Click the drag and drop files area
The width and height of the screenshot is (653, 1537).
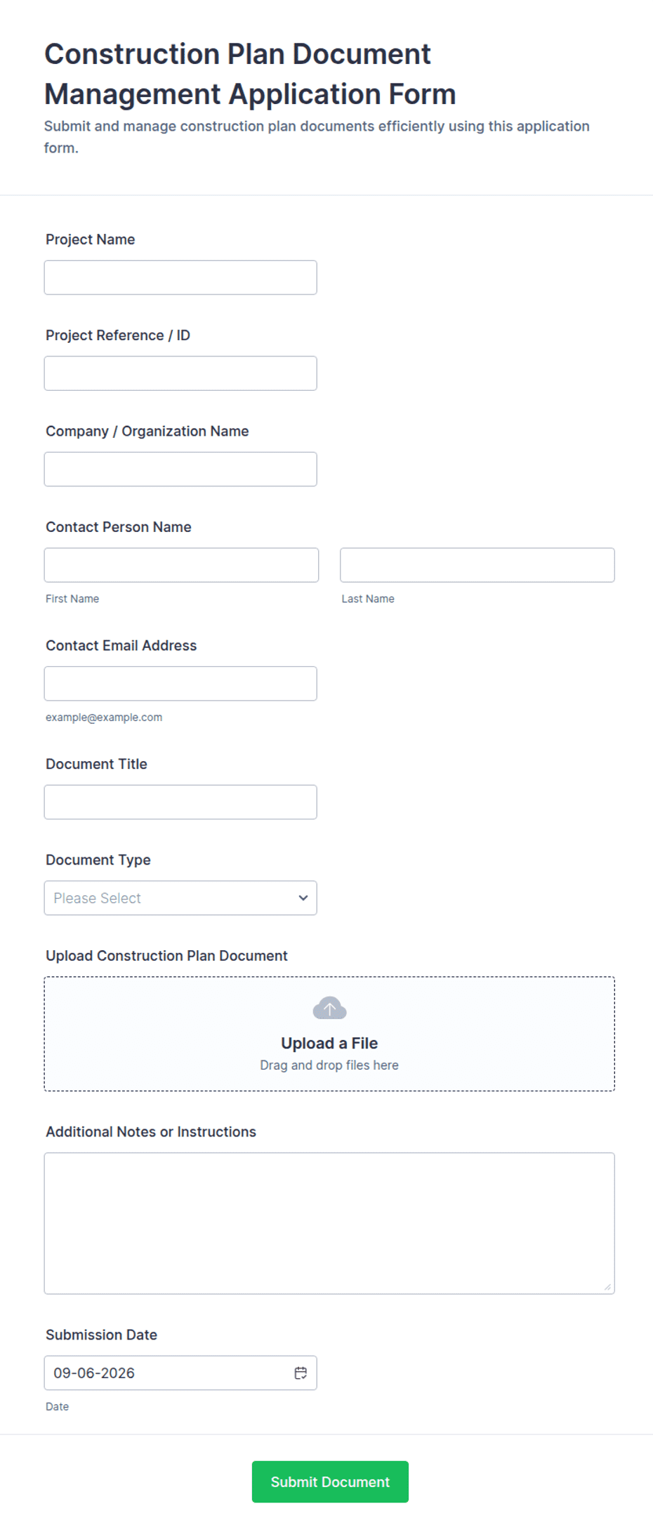tap(329, 1034)
